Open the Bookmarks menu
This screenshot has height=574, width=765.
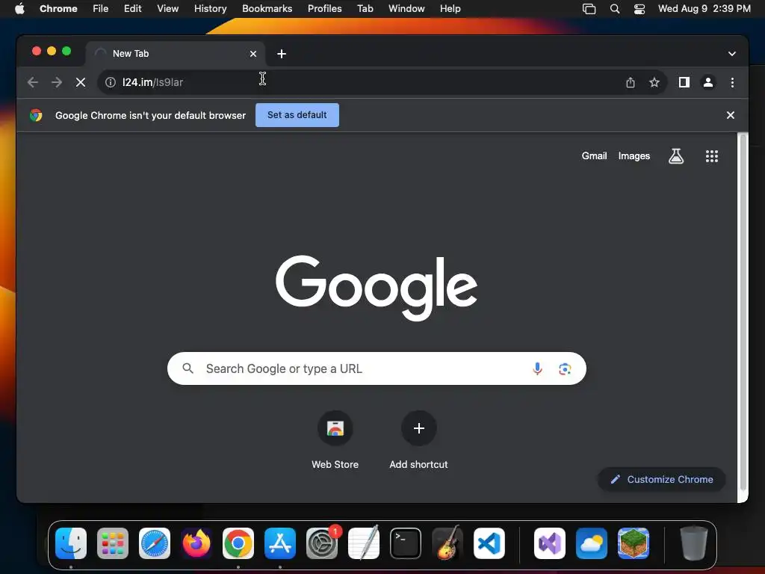click(267, 8)
